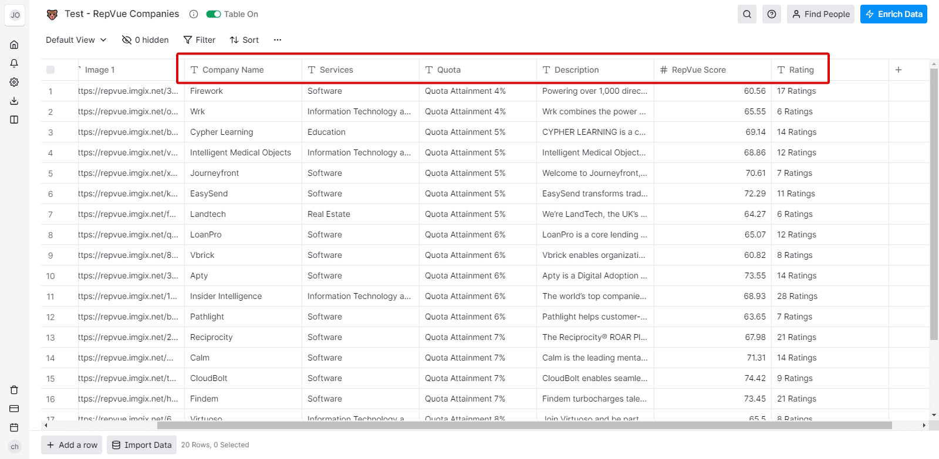Screen dimensions: 939x459
Task: Click info icon beside table title
Action: (x=194, y=14)
